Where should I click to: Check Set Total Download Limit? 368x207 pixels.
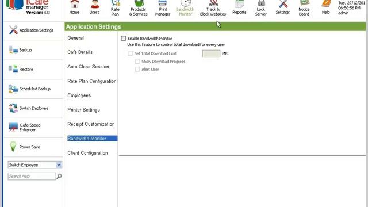pyautogui.click(x=131, y=53)
